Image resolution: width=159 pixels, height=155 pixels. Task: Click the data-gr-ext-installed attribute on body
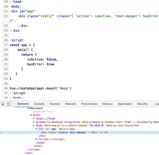(x=122, y=126)
